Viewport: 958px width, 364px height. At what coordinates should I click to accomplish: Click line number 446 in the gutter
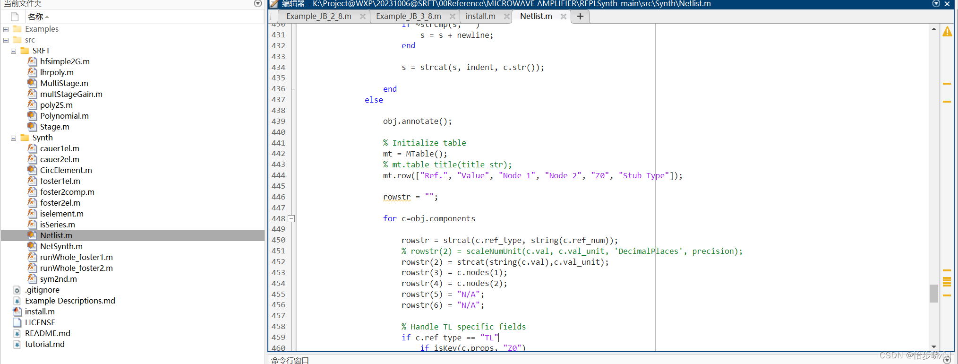coord(278,197)
